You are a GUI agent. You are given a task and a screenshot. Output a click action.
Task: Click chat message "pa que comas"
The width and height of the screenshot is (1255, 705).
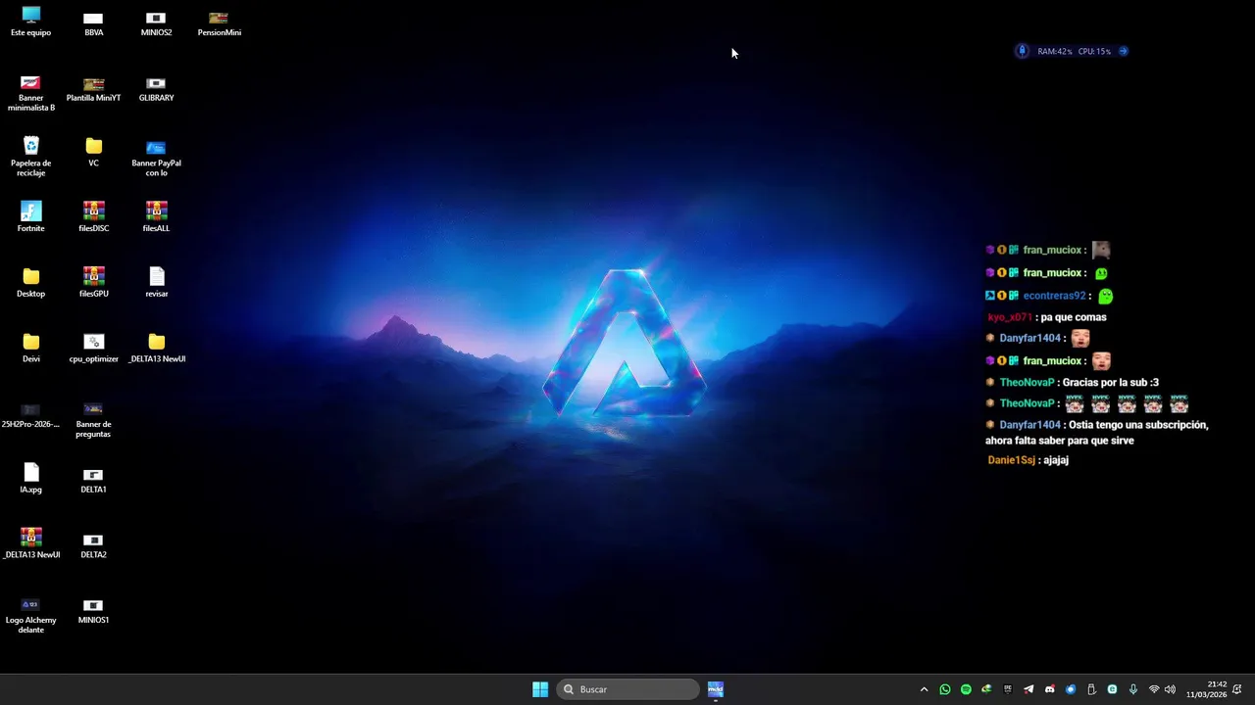pos(1074,317)
